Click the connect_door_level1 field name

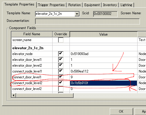click(32, 77)
